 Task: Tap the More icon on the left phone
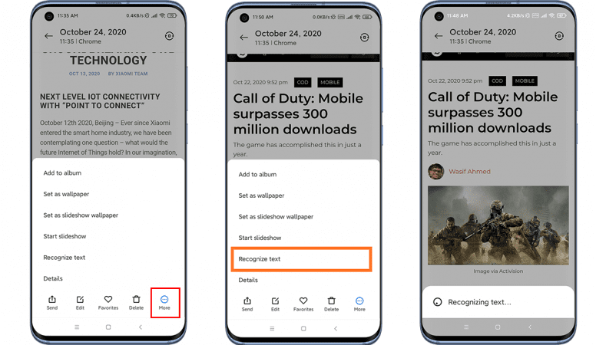(164, 303)
